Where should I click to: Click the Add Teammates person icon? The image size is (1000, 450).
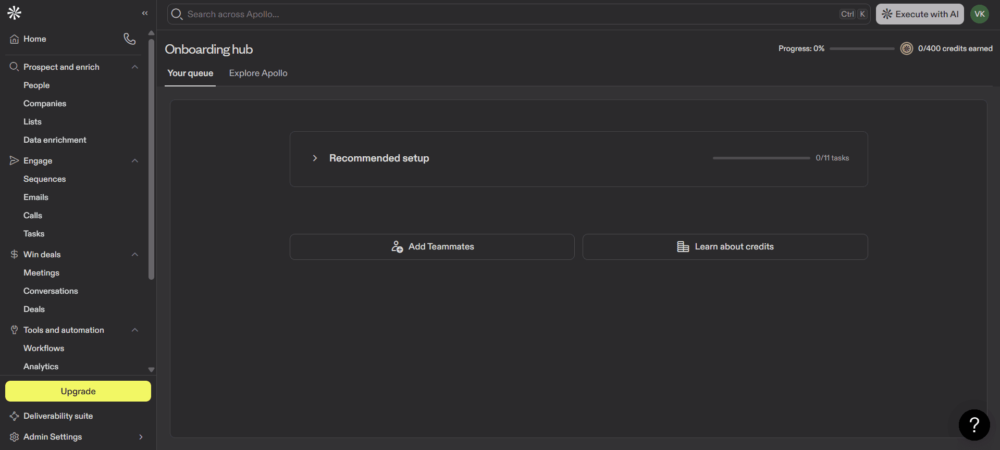coord(397,246)
